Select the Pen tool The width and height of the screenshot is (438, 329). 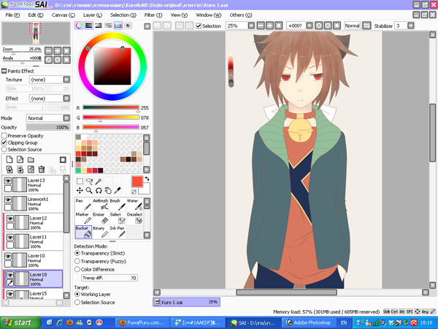click(x=83, y=205)
